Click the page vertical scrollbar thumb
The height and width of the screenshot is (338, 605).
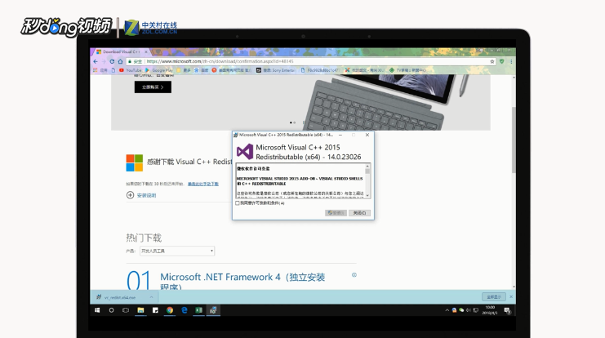(514, 140)
